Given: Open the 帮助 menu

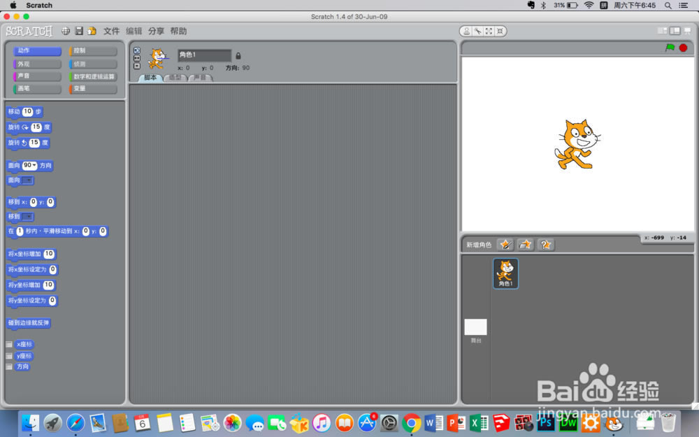Looking at the screenshot, I should click(178, 31).
